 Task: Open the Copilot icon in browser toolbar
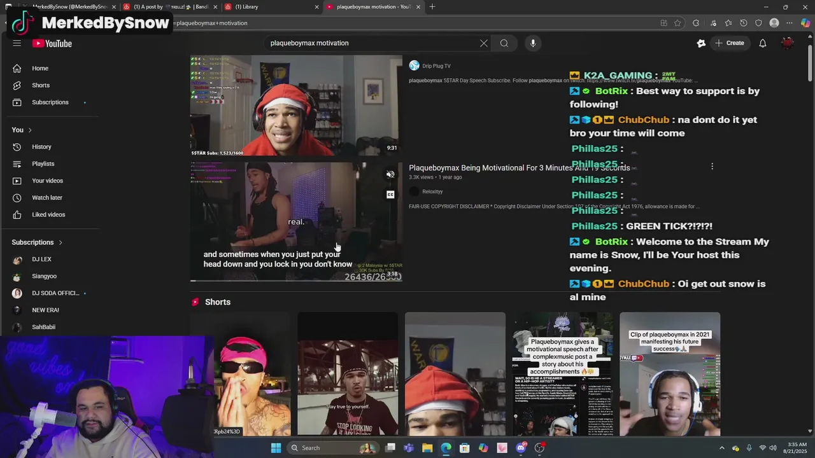pos(805,23)
